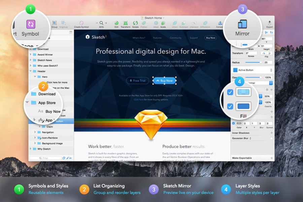Toggle the shadow Color checkbox

pyautogui.click(x=233, y=123)
